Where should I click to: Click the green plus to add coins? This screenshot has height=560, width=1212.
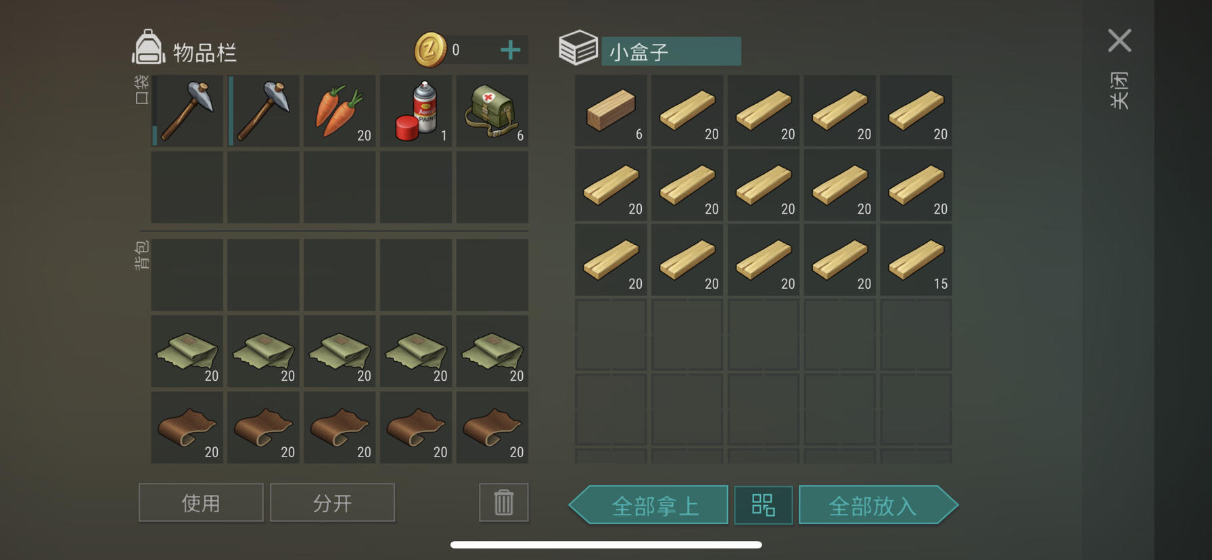(511, 50)
